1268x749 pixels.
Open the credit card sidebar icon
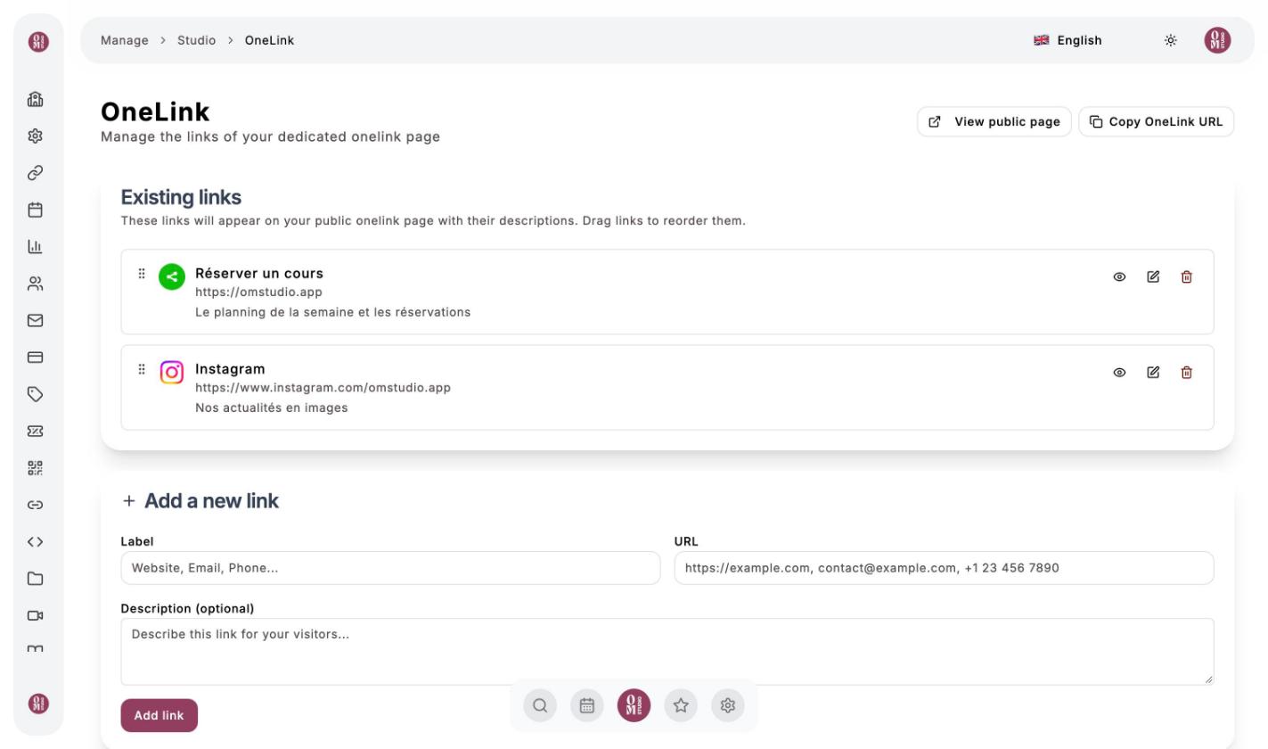[x=36, y=357]
